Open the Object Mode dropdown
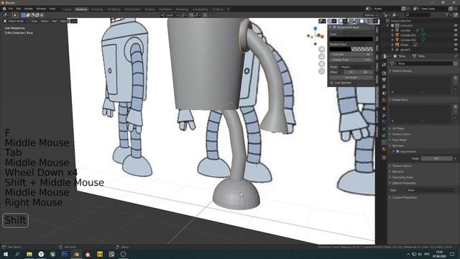Viewport: 460px width, 259px height. tap(16, 21)
